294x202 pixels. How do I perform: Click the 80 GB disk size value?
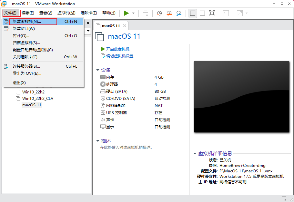tap(160, 91)
